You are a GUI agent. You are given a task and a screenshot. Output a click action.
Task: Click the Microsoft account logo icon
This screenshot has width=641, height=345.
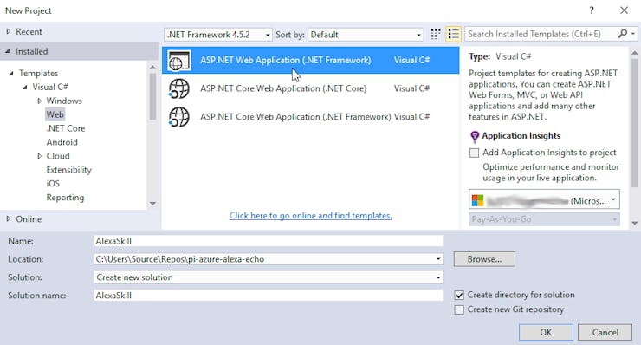pos(477,200)
